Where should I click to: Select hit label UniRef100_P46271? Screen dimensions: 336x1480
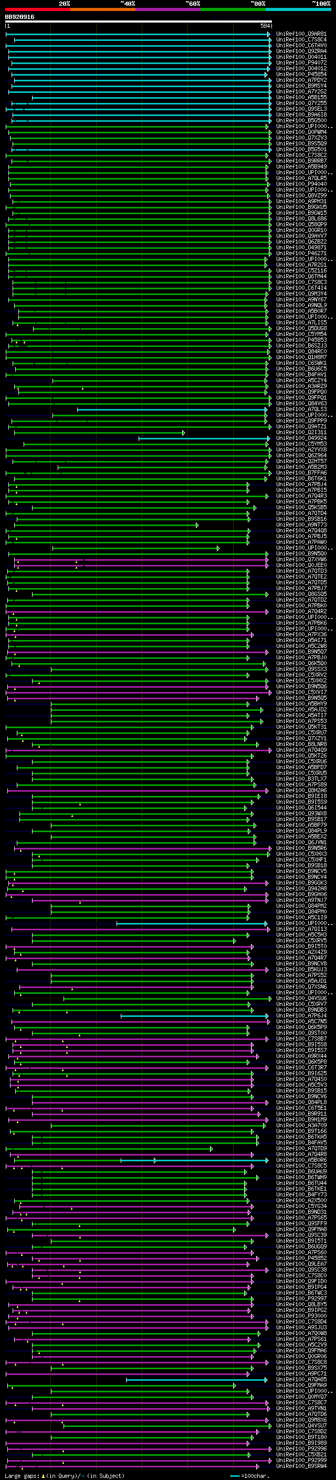pyautogui.click(x=301, y=254)
